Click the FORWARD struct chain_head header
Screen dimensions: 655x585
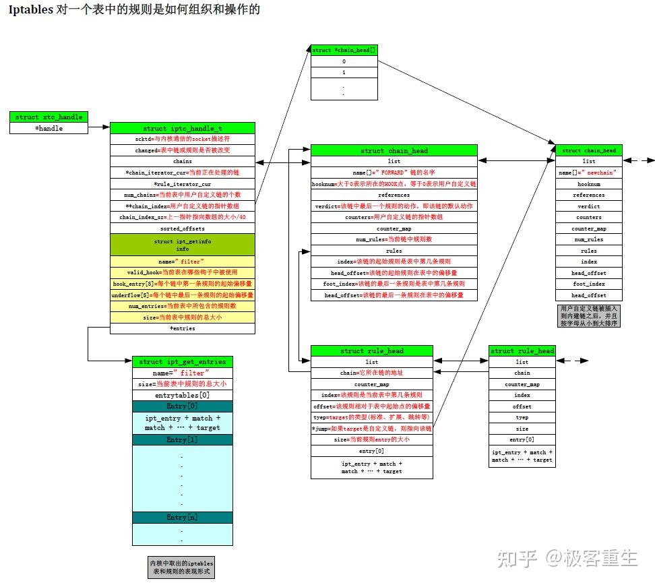point(394,151)
